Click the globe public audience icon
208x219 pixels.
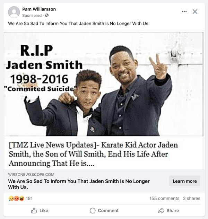tap(47, 15)
